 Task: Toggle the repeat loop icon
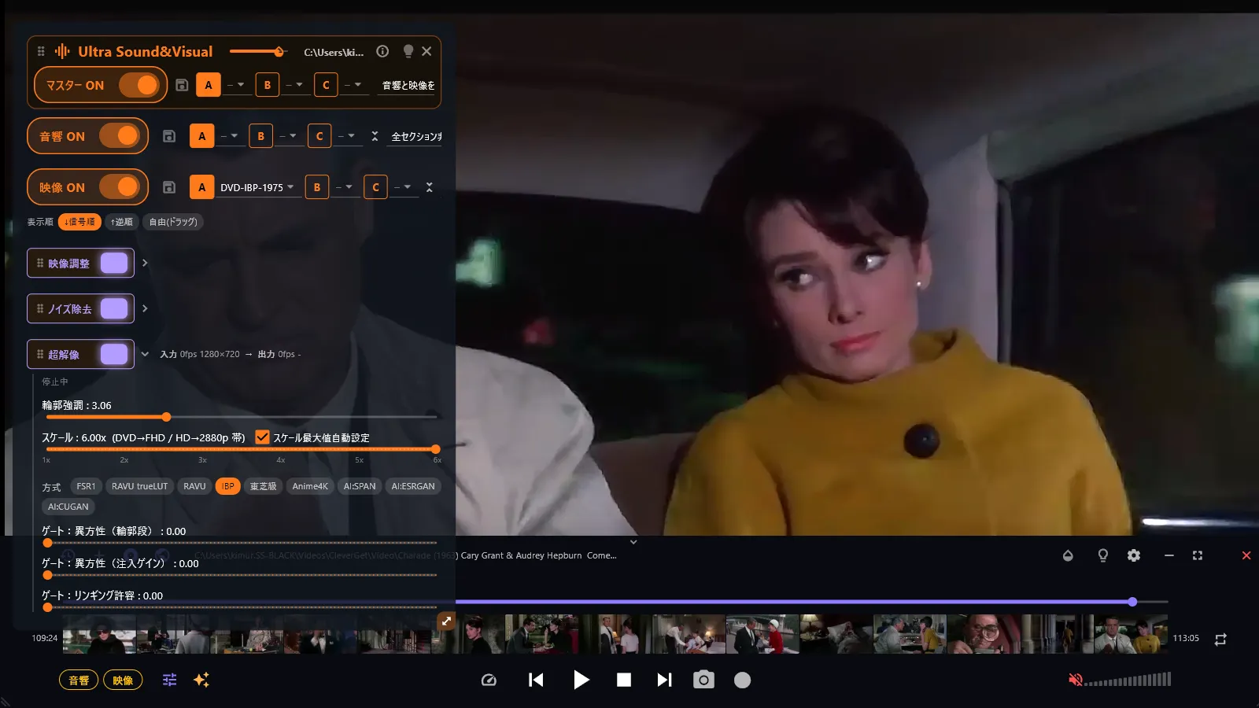1220,640
